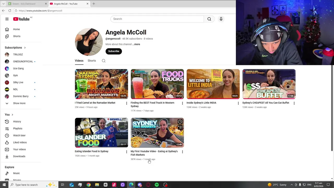Open Spotify from the taskbar
This screenshot has width=334, height=188.
(157, 185)
